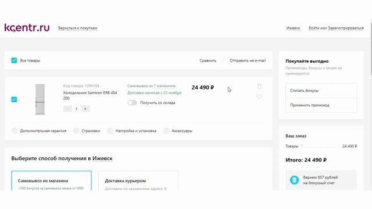Expand Страховки section
This screenshot has width=372, height=209.
pyautogui.click(x=91, y=131)
